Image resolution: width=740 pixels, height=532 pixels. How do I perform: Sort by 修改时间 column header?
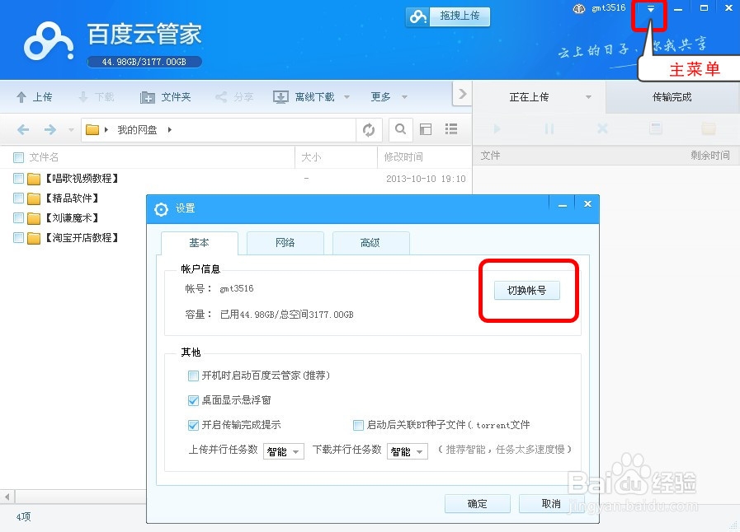403,157
